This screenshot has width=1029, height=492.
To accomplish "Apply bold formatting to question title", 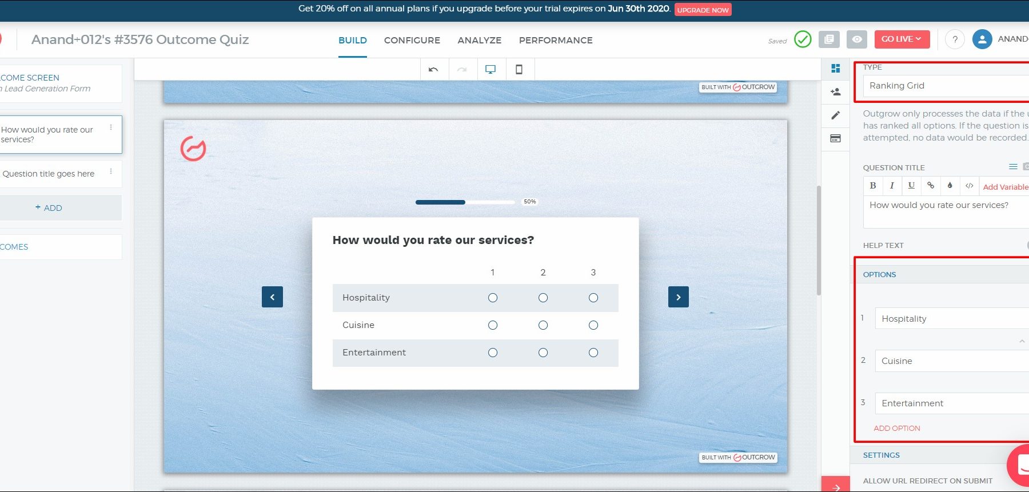I will [x=873, y=186].
